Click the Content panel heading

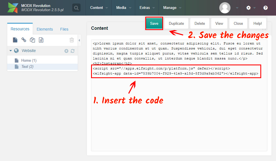(x=99, y=28)
